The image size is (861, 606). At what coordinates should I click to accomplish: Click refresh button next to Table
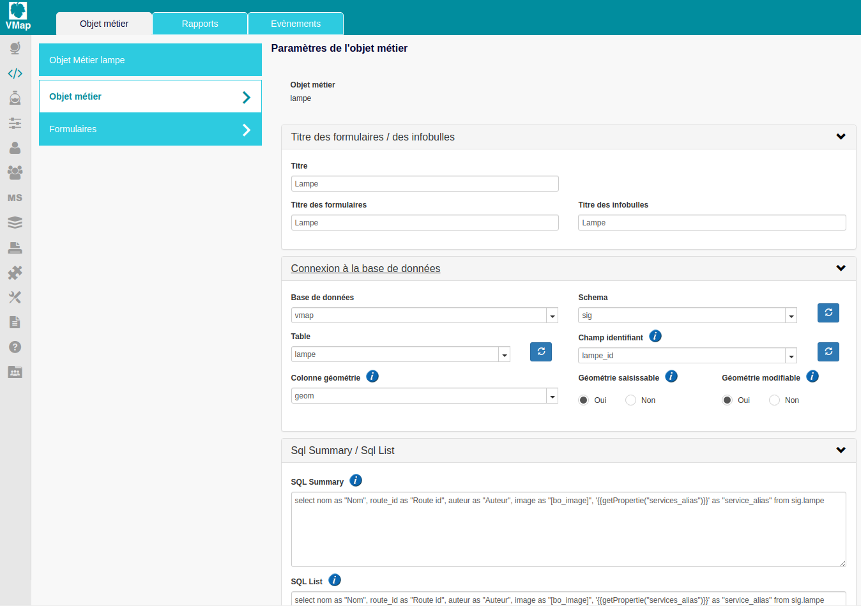pos(541,352)
